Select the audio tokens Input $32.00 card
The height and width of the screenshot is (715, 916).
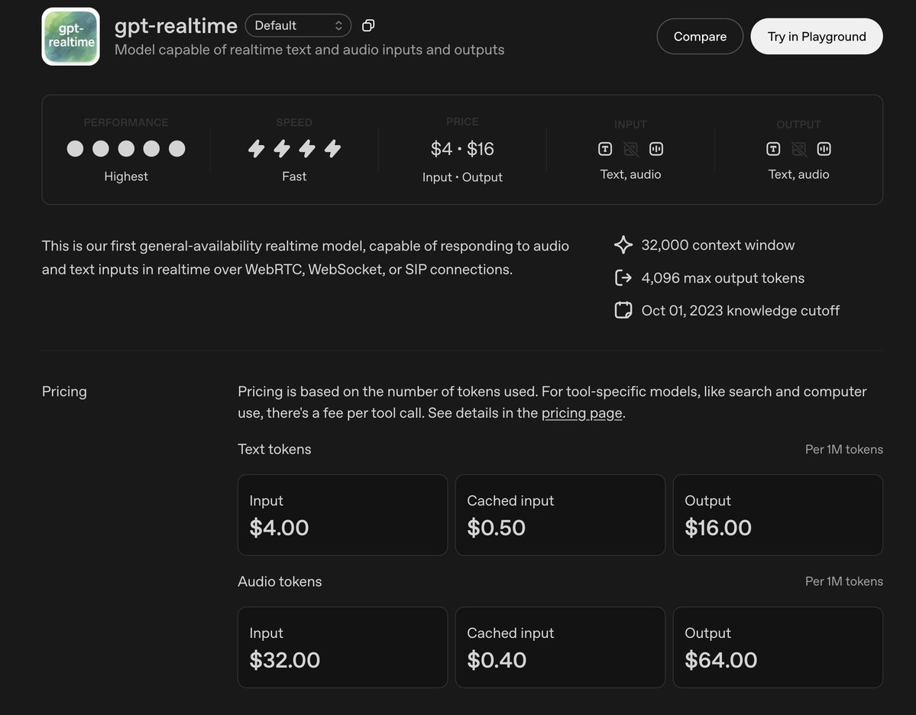click(x=342, y=647)
